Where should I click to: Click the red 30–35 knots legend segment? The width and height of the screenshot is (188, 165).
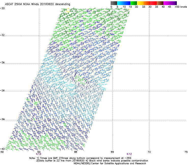click(153, 3)
